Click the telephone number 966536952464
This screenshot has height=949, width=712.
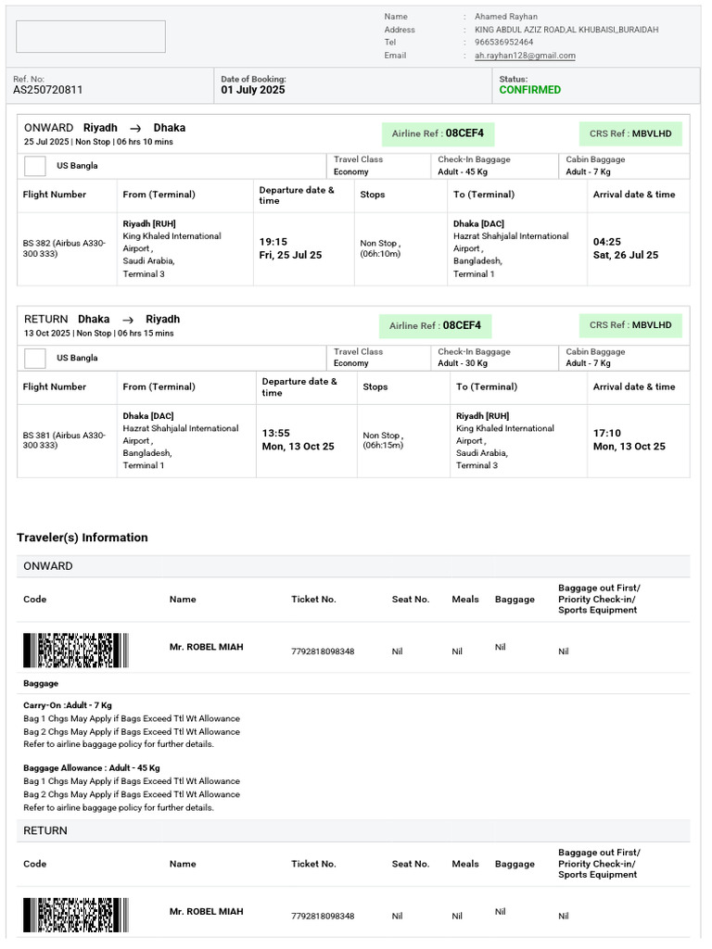504,43
